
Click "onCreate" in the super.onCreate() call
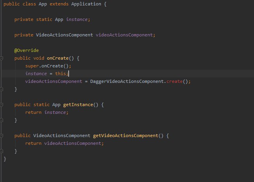[x=52, y=66]
